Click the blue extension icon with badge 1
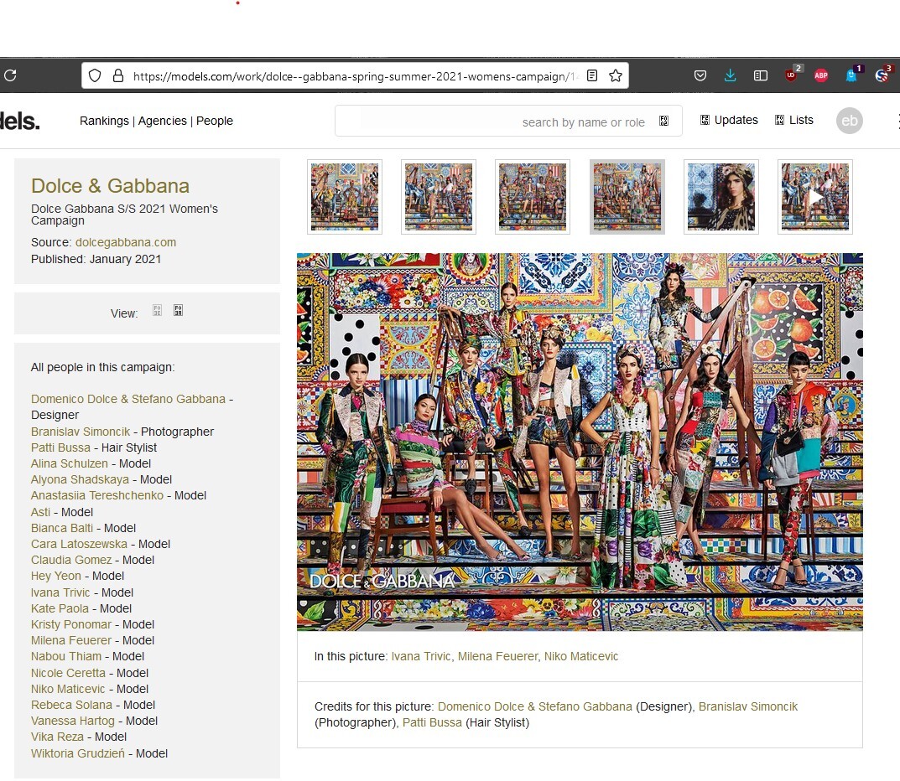The image size is (900, 781). pyautogui.click(x=851, y=75)
